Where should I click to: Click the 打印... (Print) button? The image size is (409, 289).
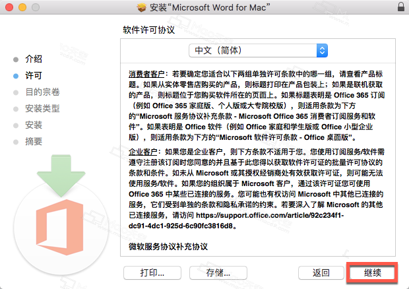point(152,273)
